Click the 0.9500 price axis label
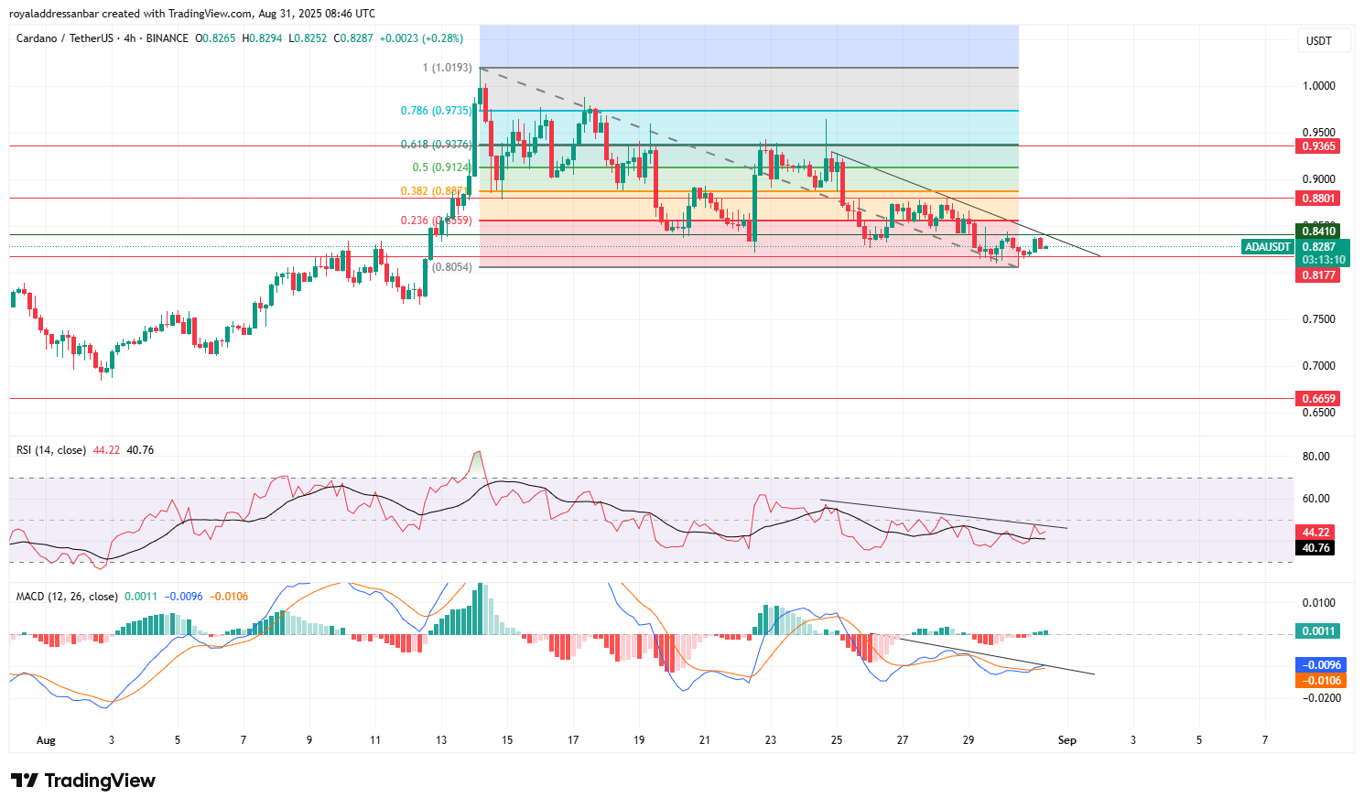This screenshot has width=1364, height=808. [1319, 133]
